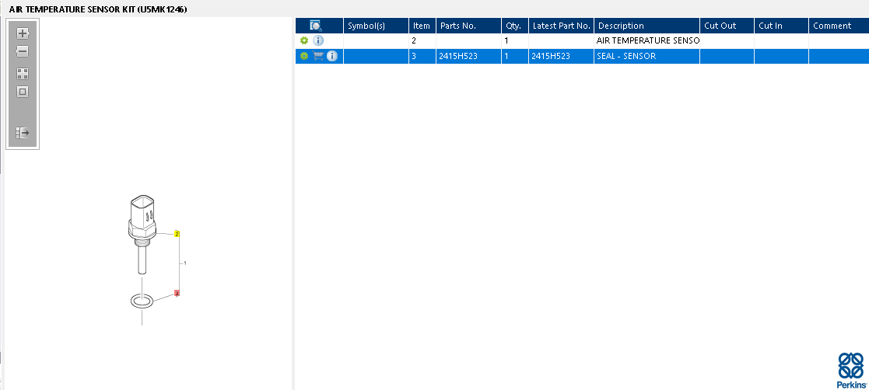Zoom in on the diagram with plus icon
The width and height of the screenshot is (869, 390).
pos(22,33)
